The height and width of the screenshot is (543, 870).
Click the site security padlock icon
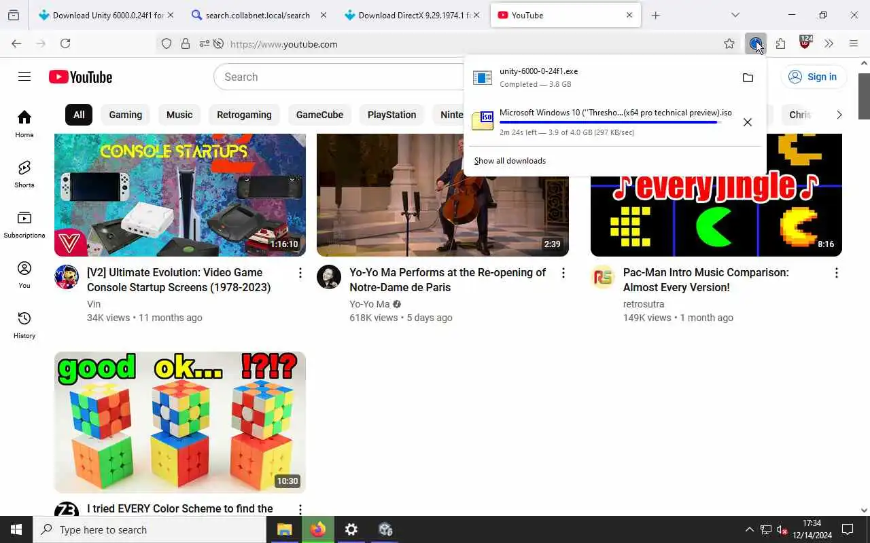coord(185,43)
